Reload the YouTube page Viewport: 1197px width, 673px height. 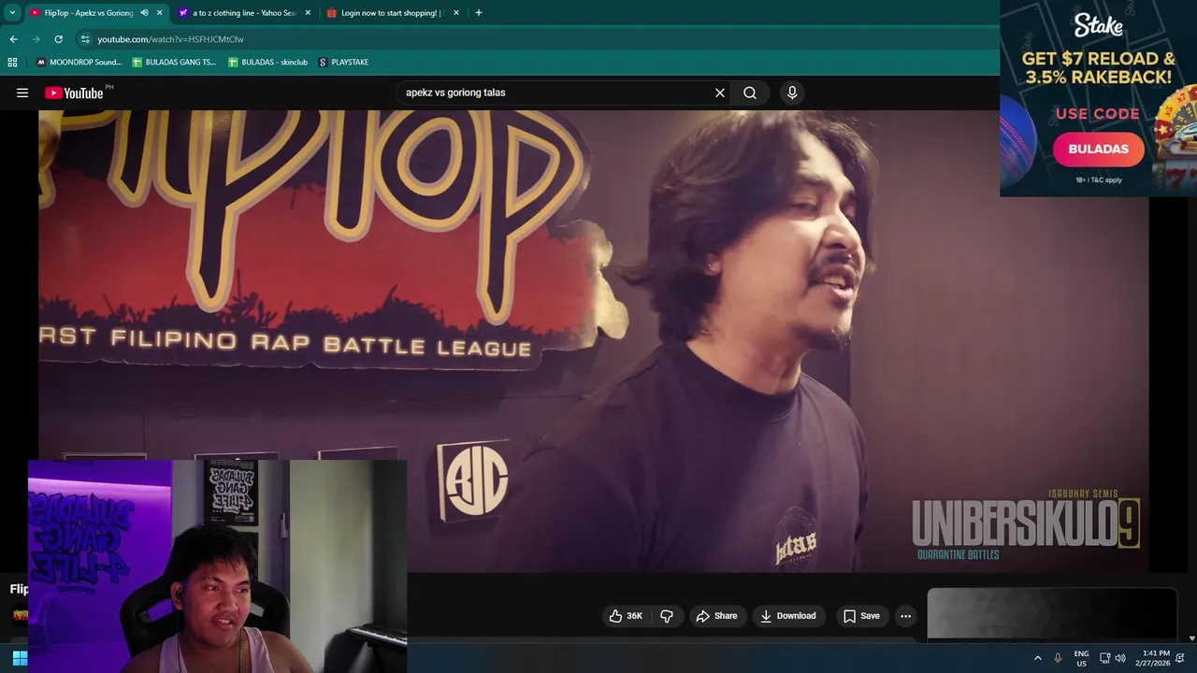pyautogui.click(x=58, y=39)
